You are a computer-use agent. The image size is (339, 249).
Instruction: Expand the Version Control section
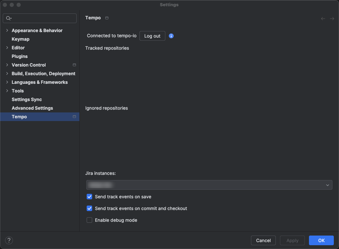[7, 65]
